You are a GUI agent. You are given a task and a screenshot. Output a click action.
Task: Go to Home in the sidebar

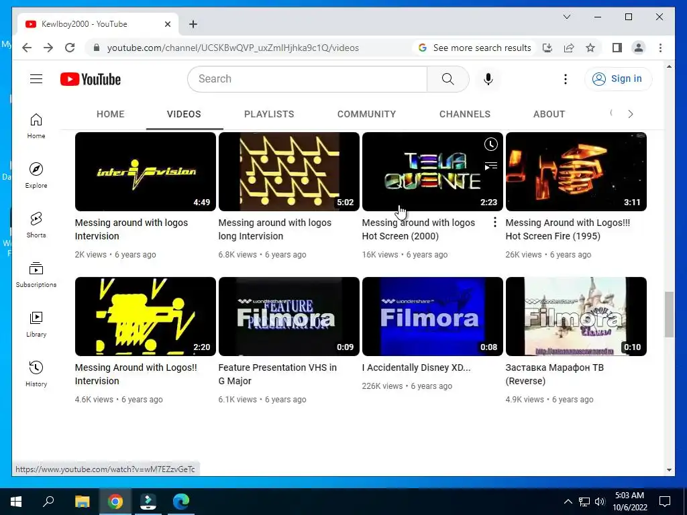coord(36,126)
